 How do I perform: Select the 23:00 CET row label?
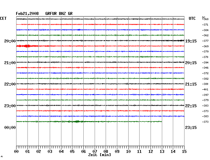10,106
